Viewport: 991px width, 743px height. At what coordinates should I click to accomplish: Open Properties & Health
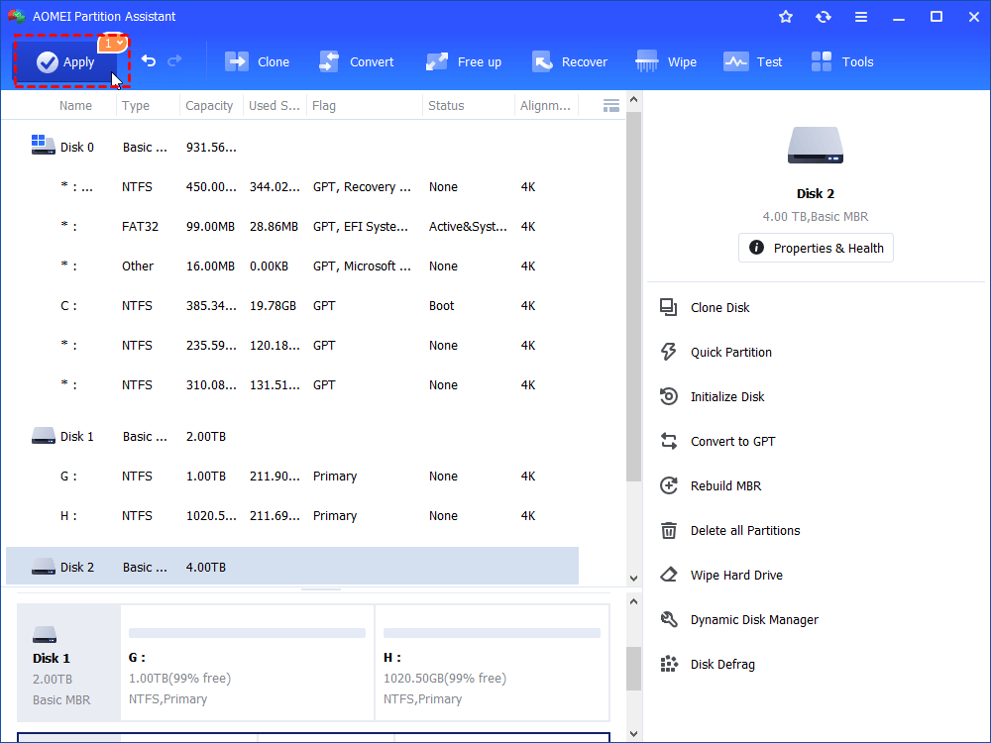816,248
